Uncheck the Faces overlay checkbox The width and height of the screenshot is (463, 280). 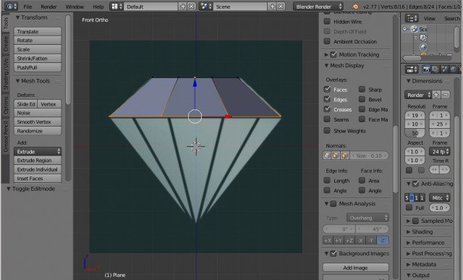(327, 89)
